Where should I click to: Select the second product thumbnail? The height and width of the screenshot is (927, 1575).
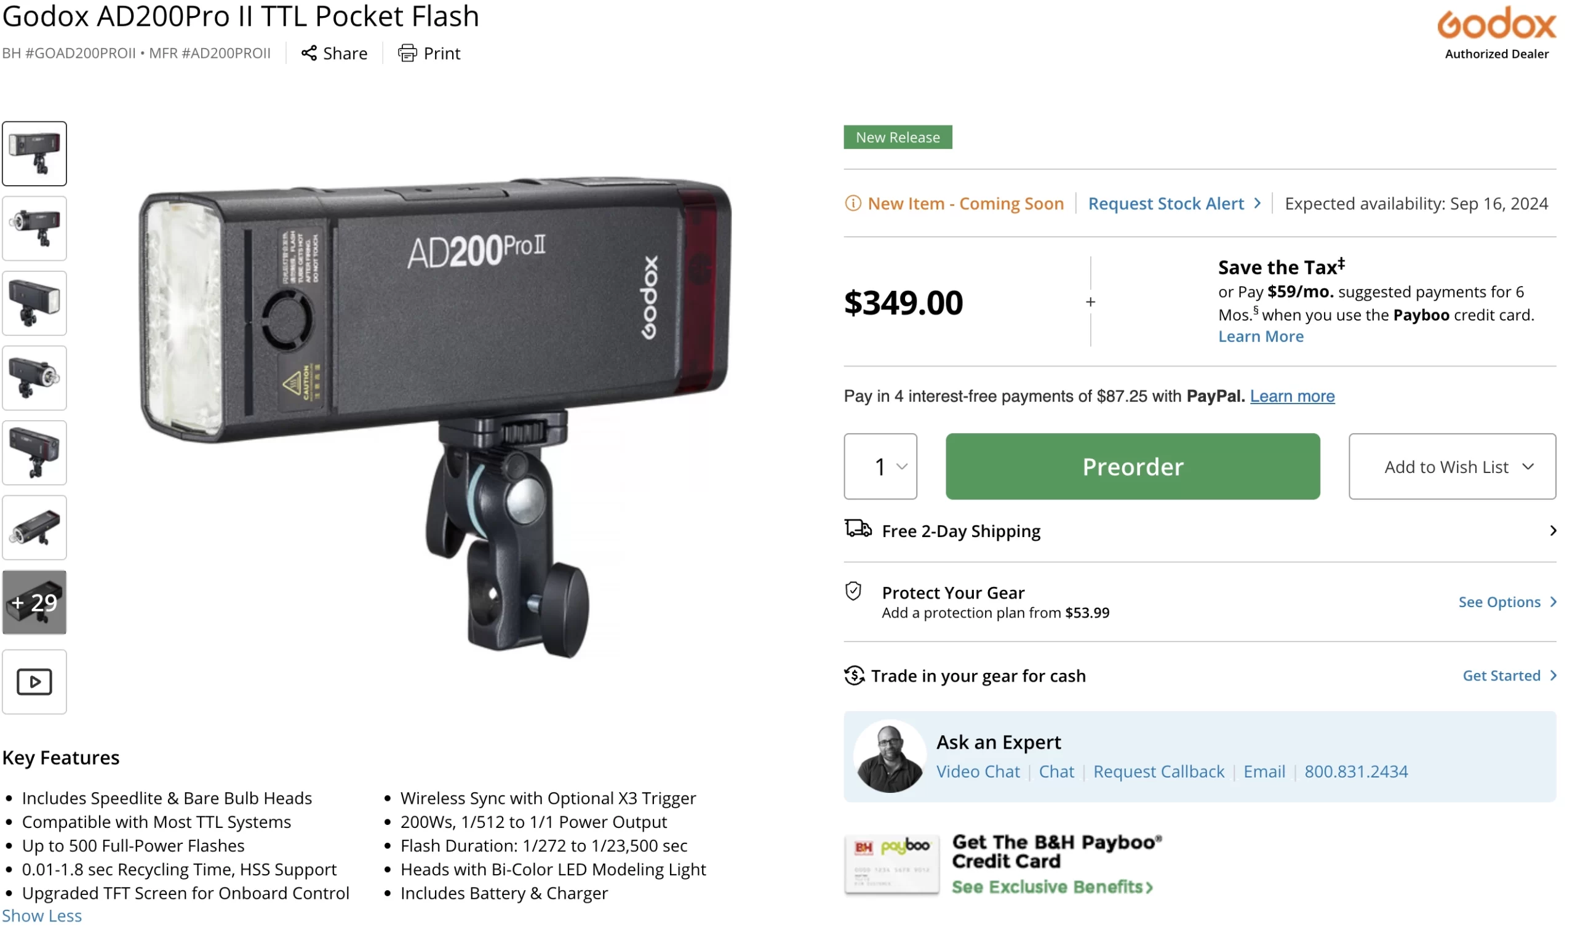[x=34, y=228]
